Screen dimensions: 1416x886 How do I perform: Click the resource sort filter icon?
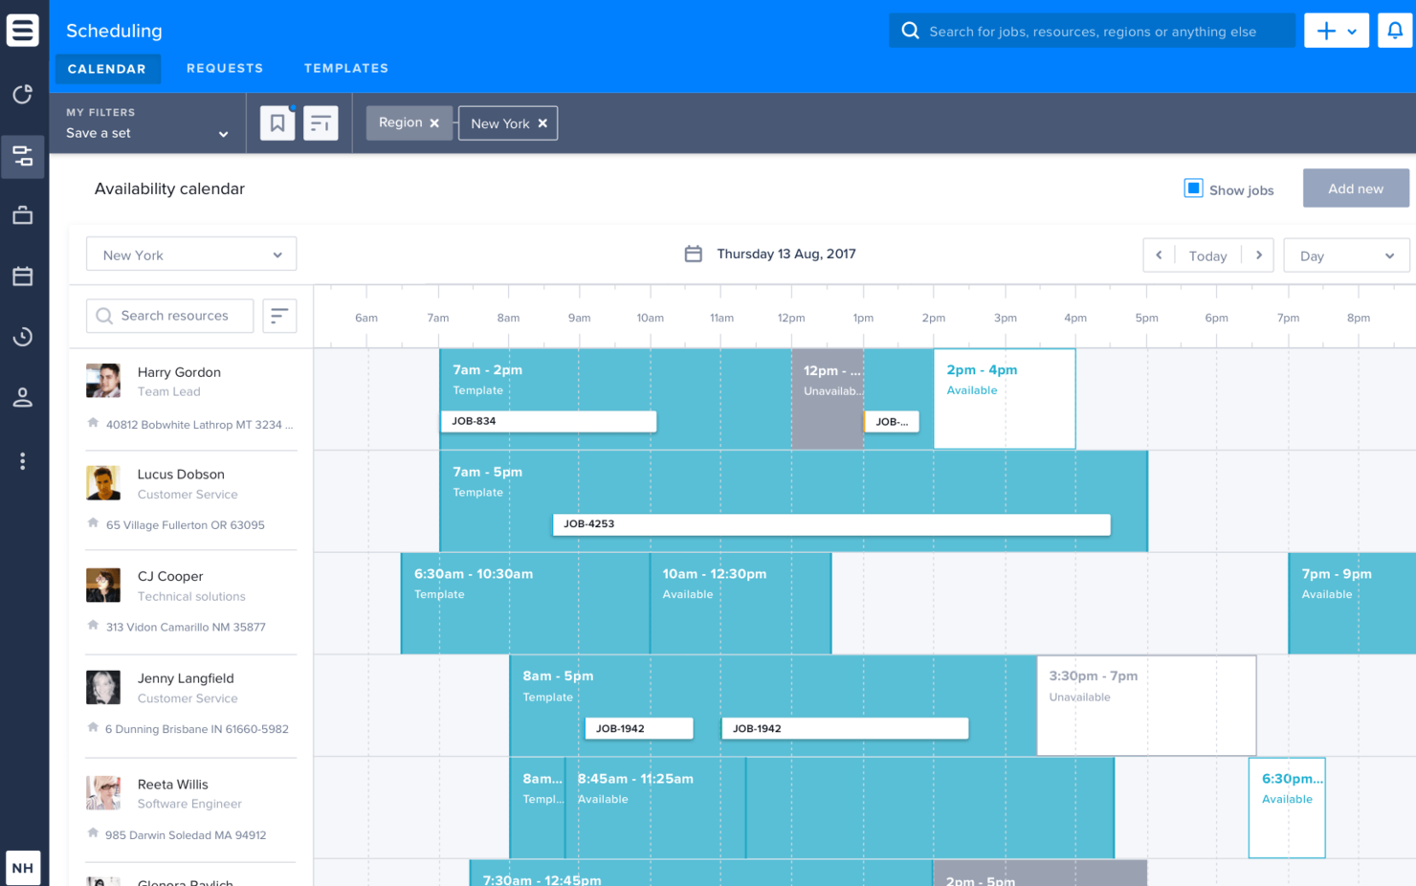279,316
